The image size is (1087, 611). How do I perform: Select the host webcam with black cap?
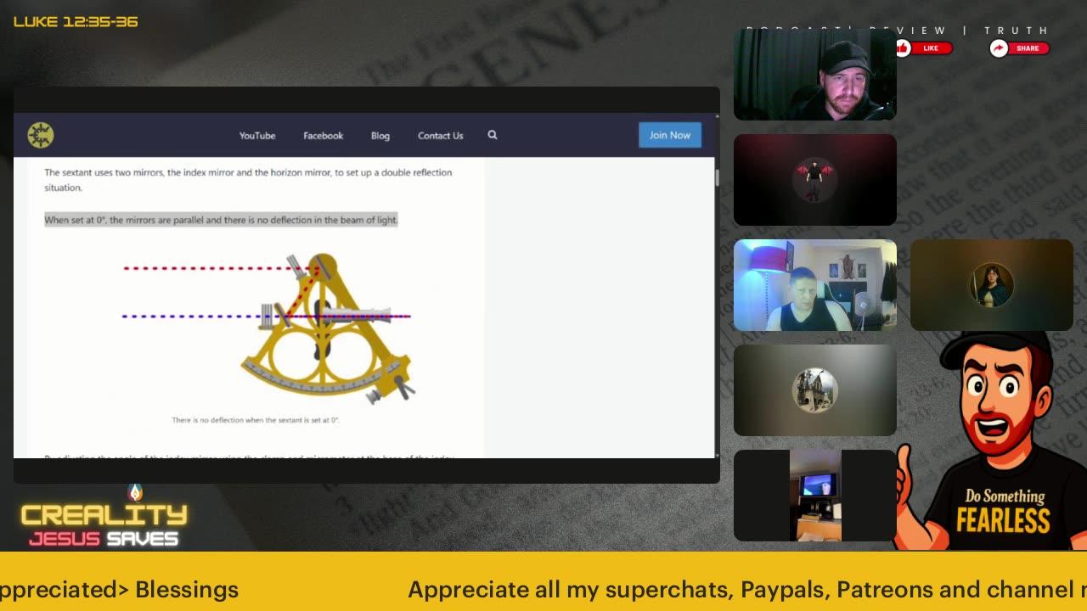coord(815,75)
